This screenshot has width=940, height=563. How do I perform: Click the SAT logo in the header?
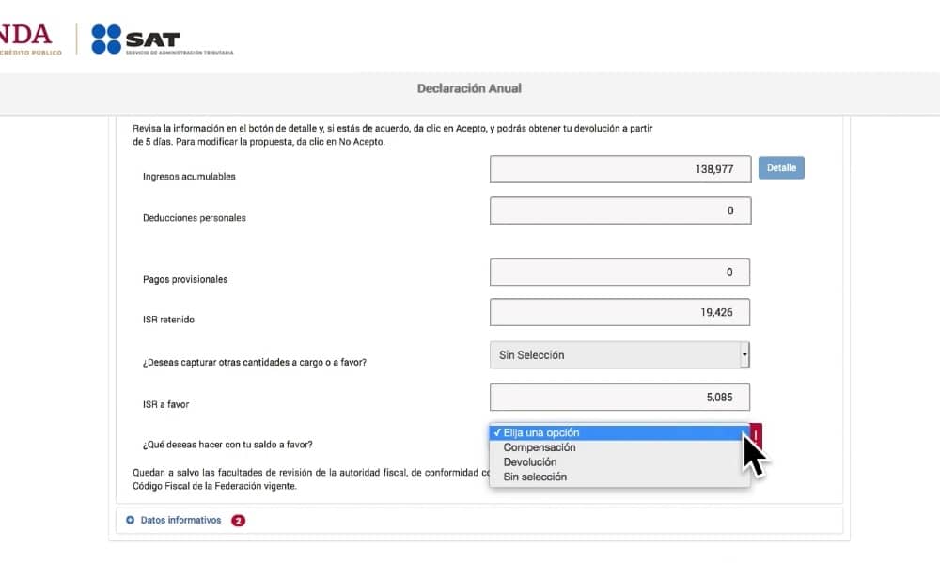coord(161,39)
